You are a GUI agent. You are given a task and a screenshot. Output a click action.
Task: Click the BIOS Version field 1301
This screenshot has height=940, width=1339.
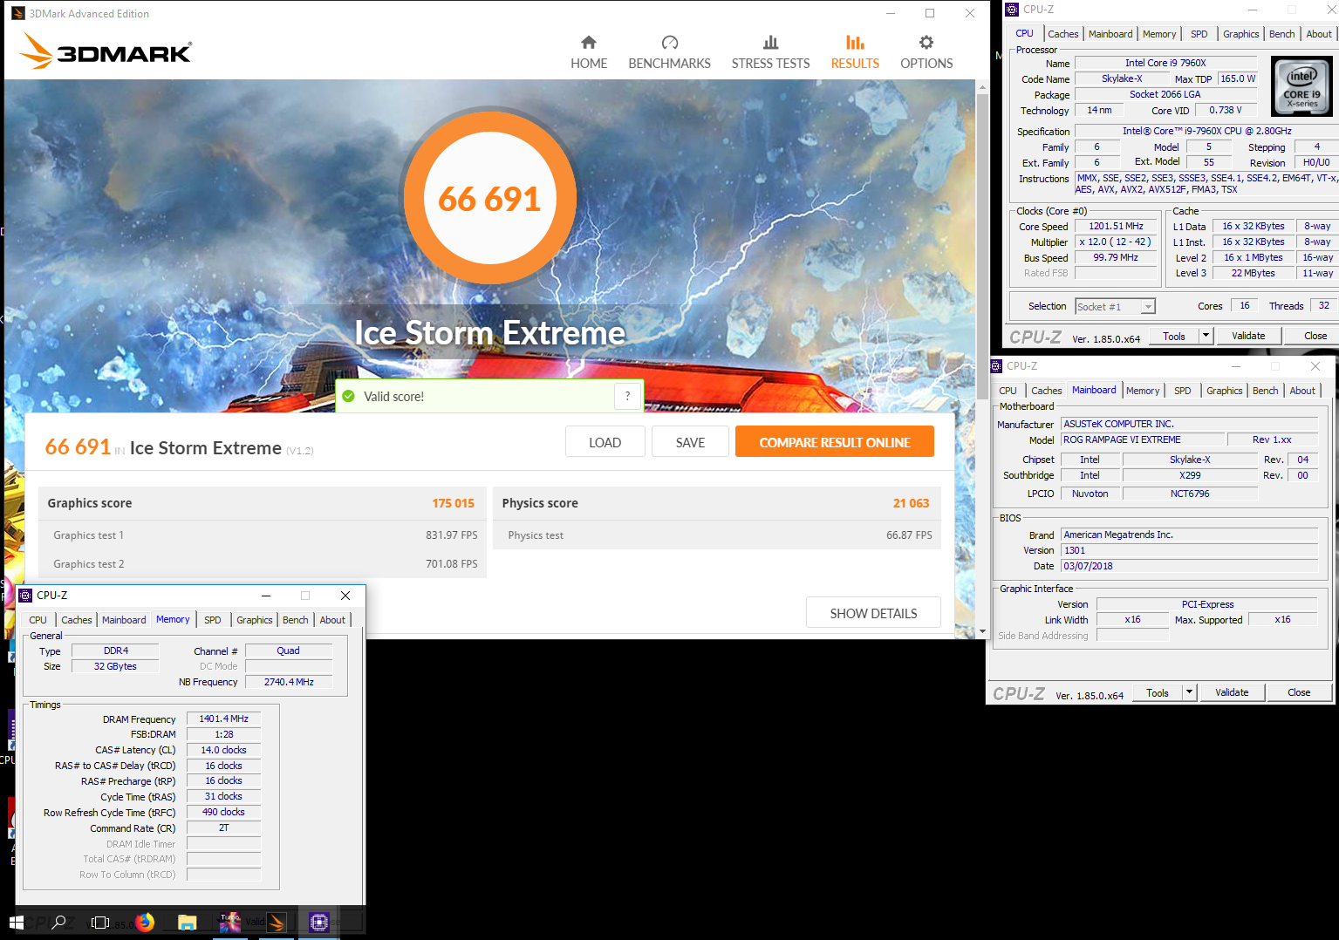pyautogui.click(x=1189, y=550)
